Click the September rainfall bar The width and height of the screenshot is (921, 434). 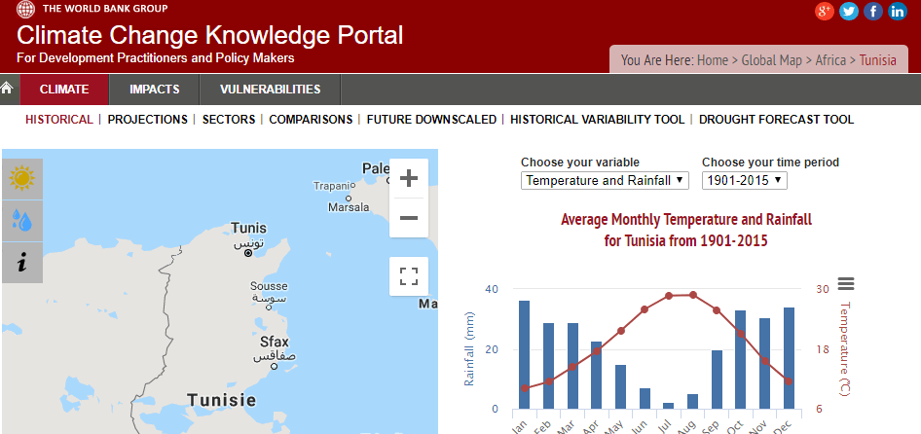click(x=717, y=380)
